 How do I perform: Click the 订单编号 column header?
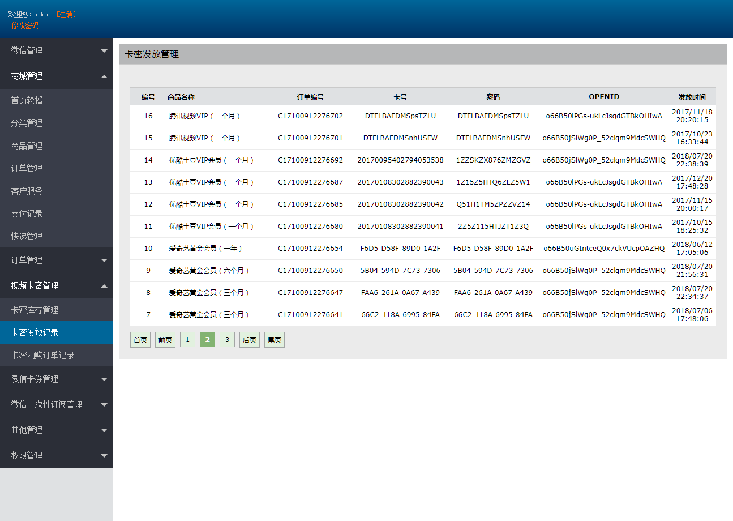[310, 97]
